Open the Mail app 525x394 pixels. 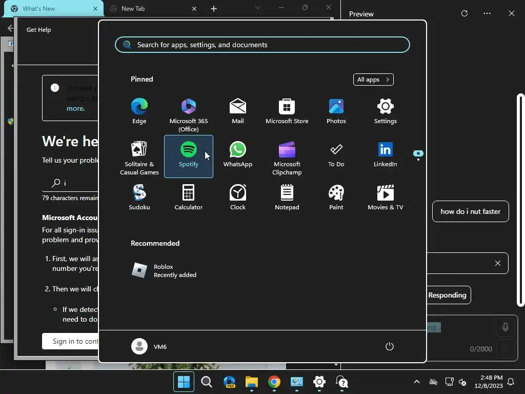[238, 112]
